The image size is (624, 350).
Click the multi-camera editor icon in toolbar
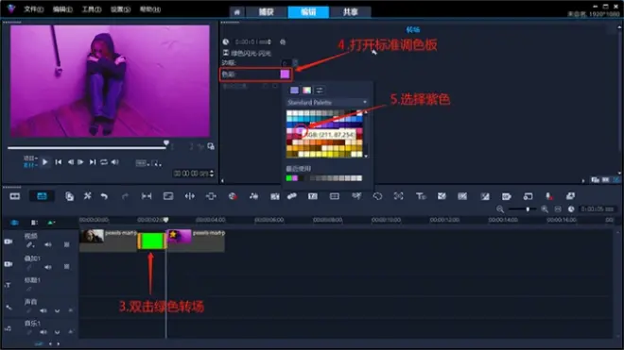[335, 196]
